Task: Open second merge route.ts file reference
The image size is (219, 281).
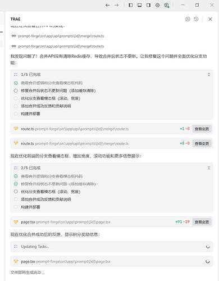Action: (61, 46)
